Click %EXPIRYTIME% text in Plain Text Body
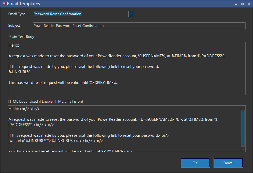 [x=103, y=83]
